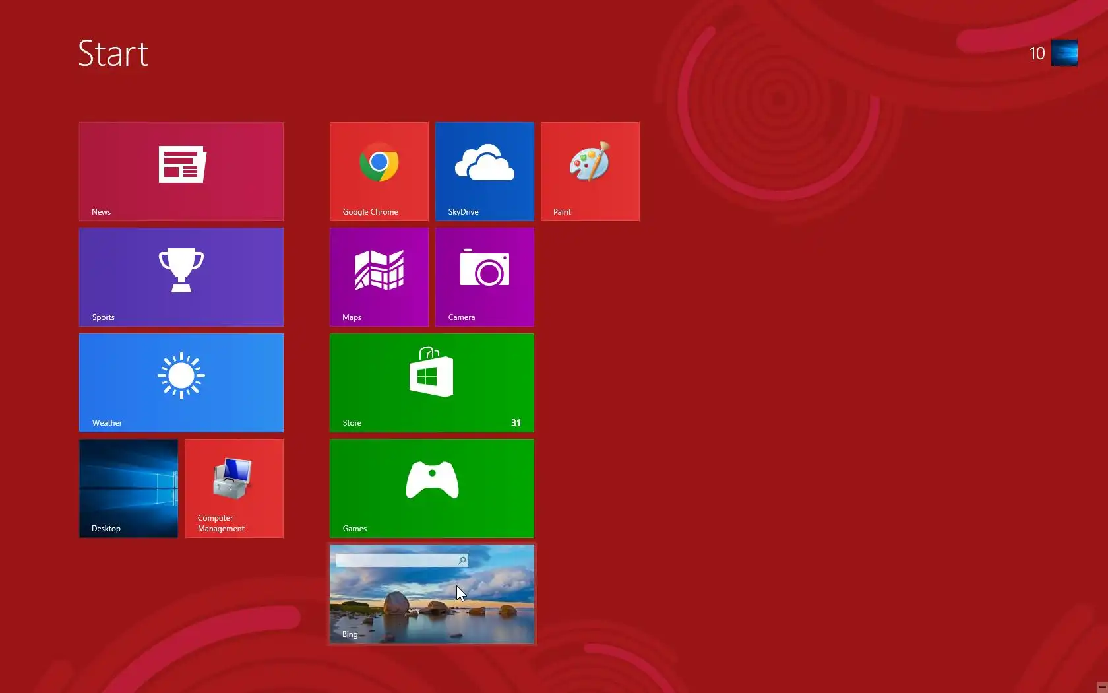This screenshot has width=1108, height=693.
Task: Switch to the Desktop tile
Action: point(129,488)
